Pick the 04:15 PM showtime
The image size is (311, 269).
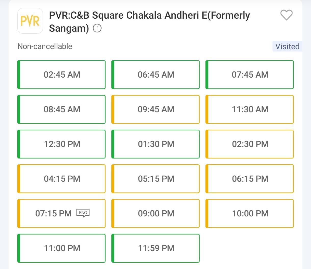(x=61, y=179)
